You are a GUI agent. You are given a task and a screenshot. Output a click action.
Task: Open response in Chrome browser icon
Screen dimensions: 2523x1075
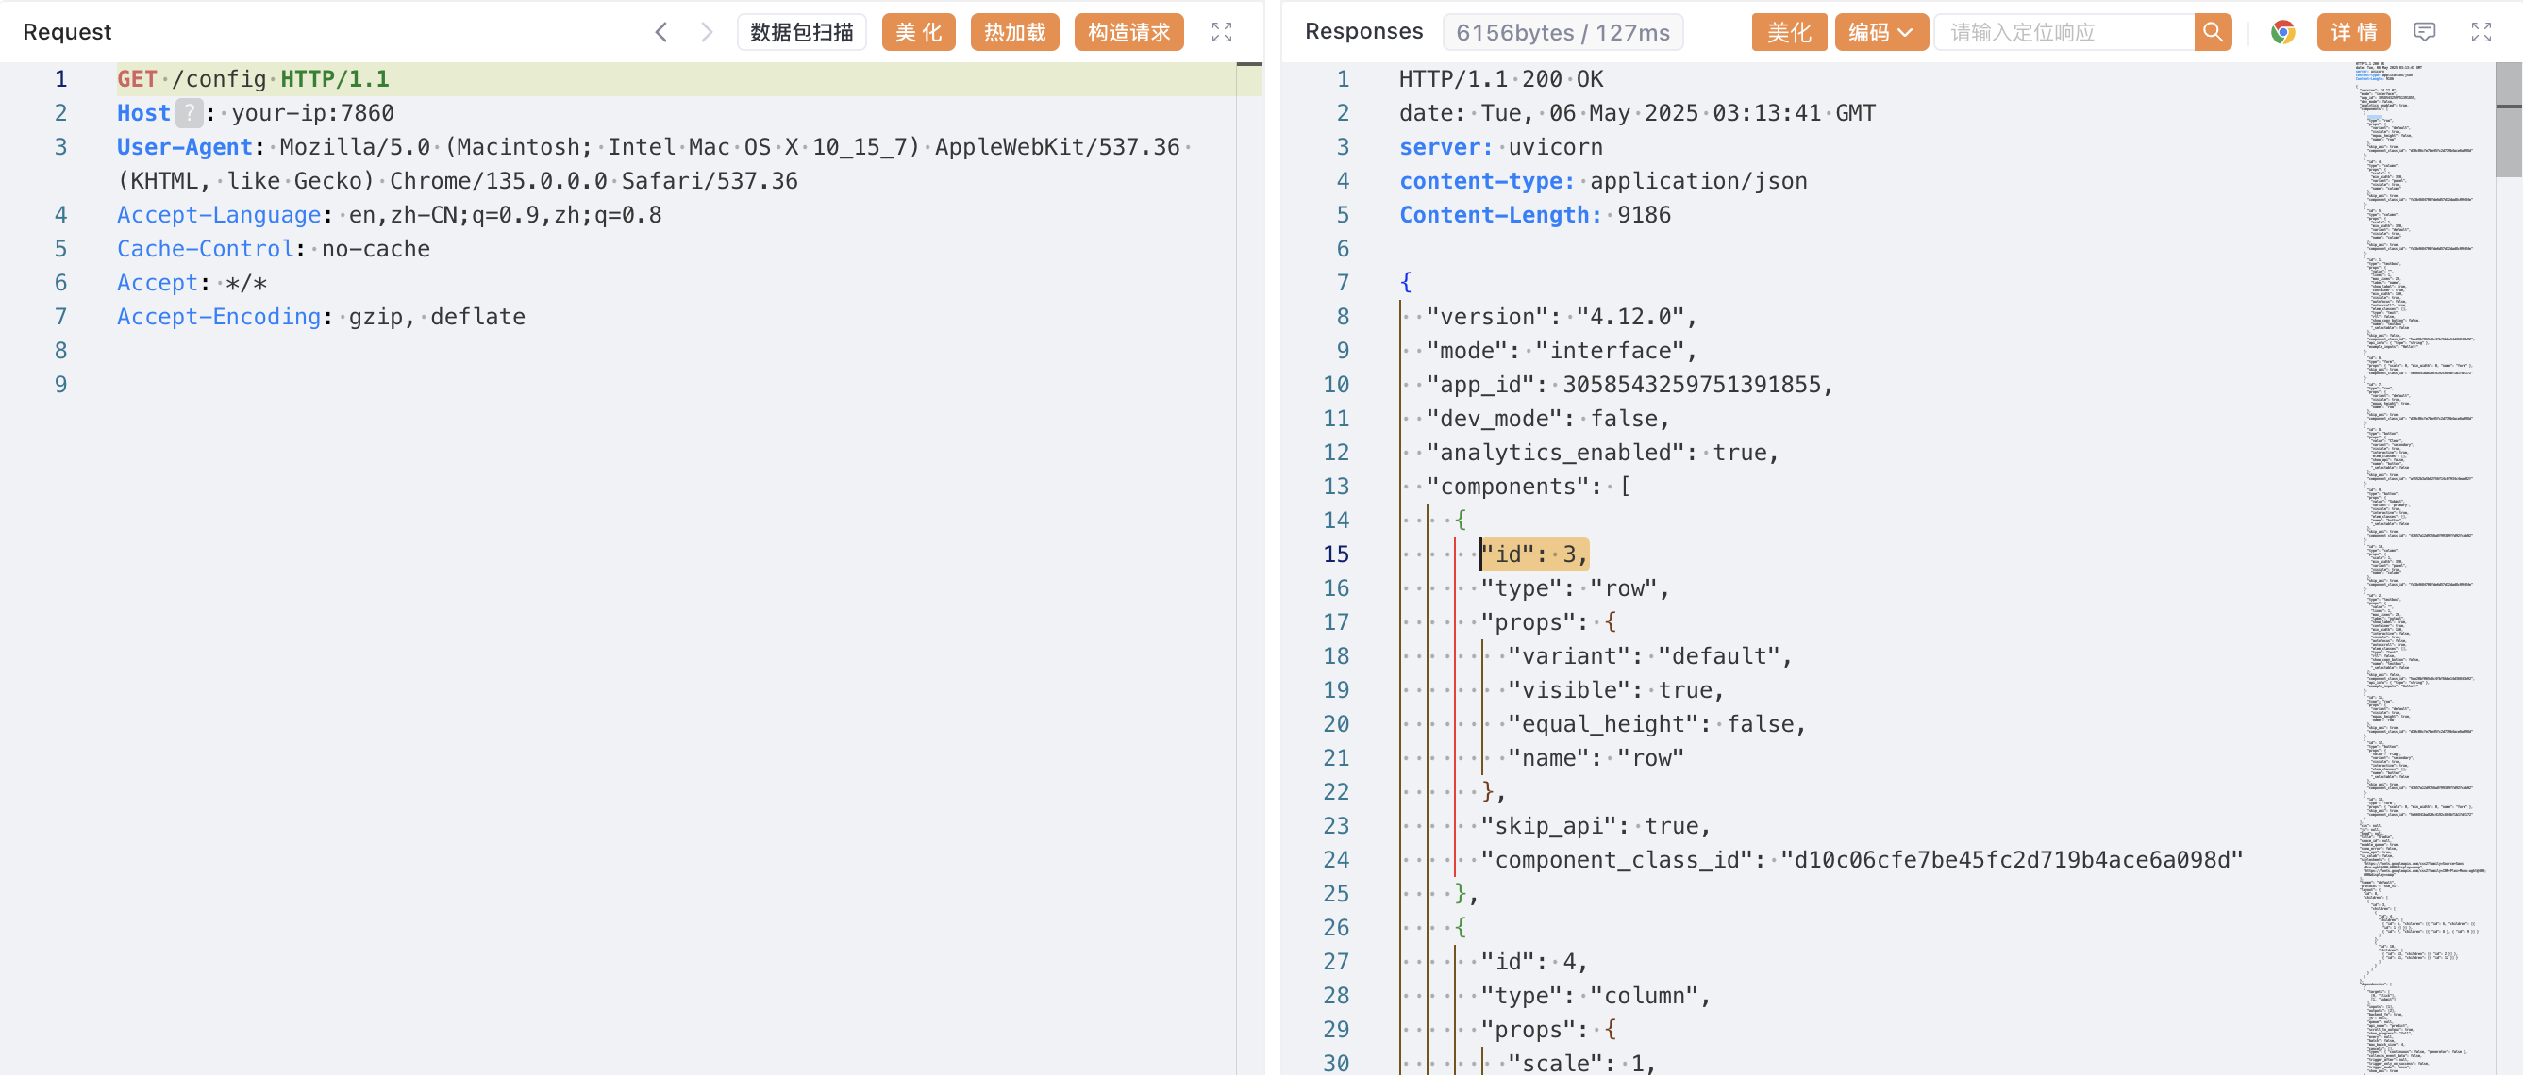click(x=2282, y=32)
